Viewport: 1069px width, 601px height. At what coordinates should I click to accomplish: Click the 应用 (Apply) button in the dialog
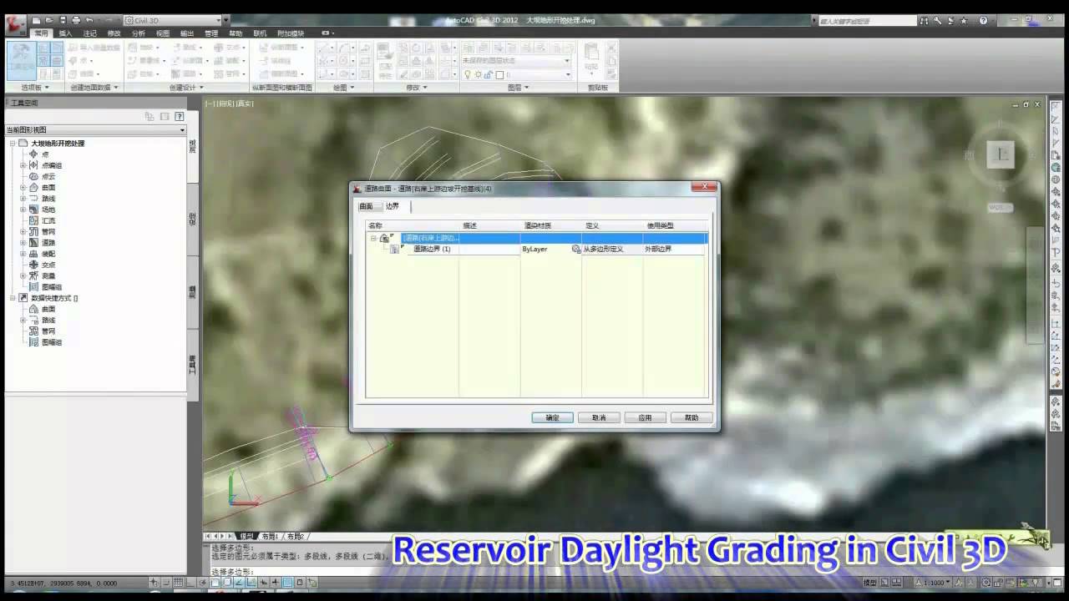pos(645,417)
